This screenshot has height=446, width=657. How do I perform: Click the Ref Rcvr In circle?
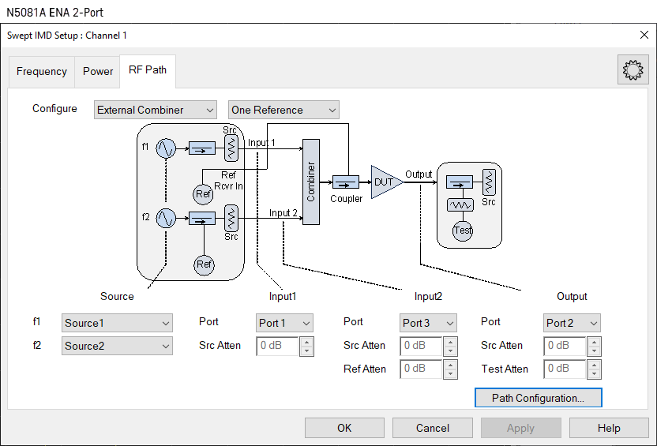point(204,193)
